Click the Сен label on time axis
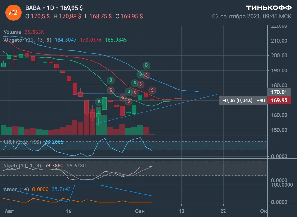This screenshot has height=217, width=297. (140, 211)
